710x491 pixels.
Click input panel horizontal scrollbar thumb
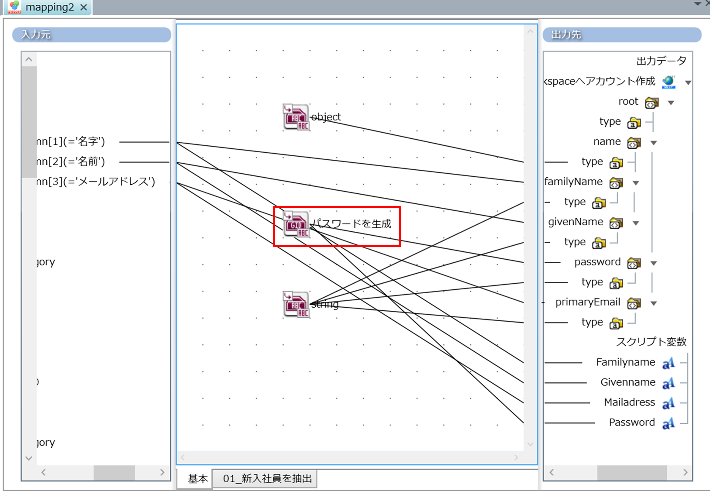pos(114,472)
